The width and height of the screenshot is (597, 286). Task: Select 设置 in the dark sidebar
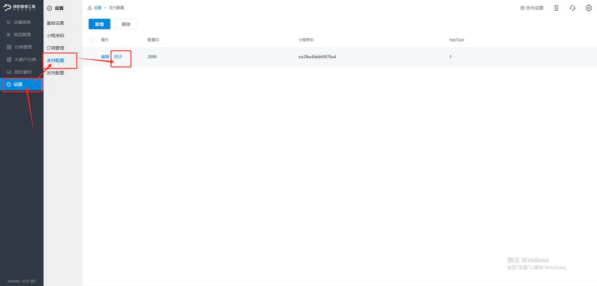click(x=21, y=84)
